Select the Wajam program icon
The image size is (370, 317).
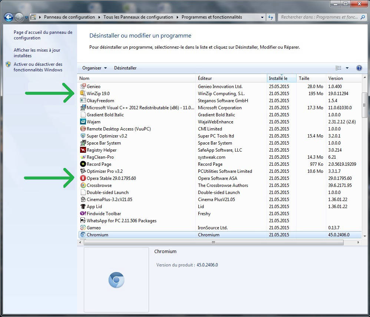(83, 122)
